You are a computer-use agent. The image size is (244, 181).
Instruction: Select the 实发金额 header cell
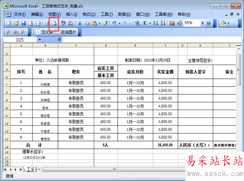point(165,72)
